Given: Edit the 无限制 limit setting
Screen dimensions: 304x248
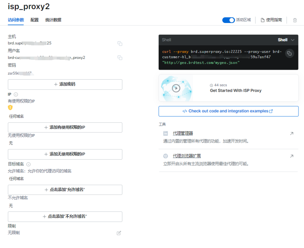Looking at the screenshot, I should click(x=119, y=233).
